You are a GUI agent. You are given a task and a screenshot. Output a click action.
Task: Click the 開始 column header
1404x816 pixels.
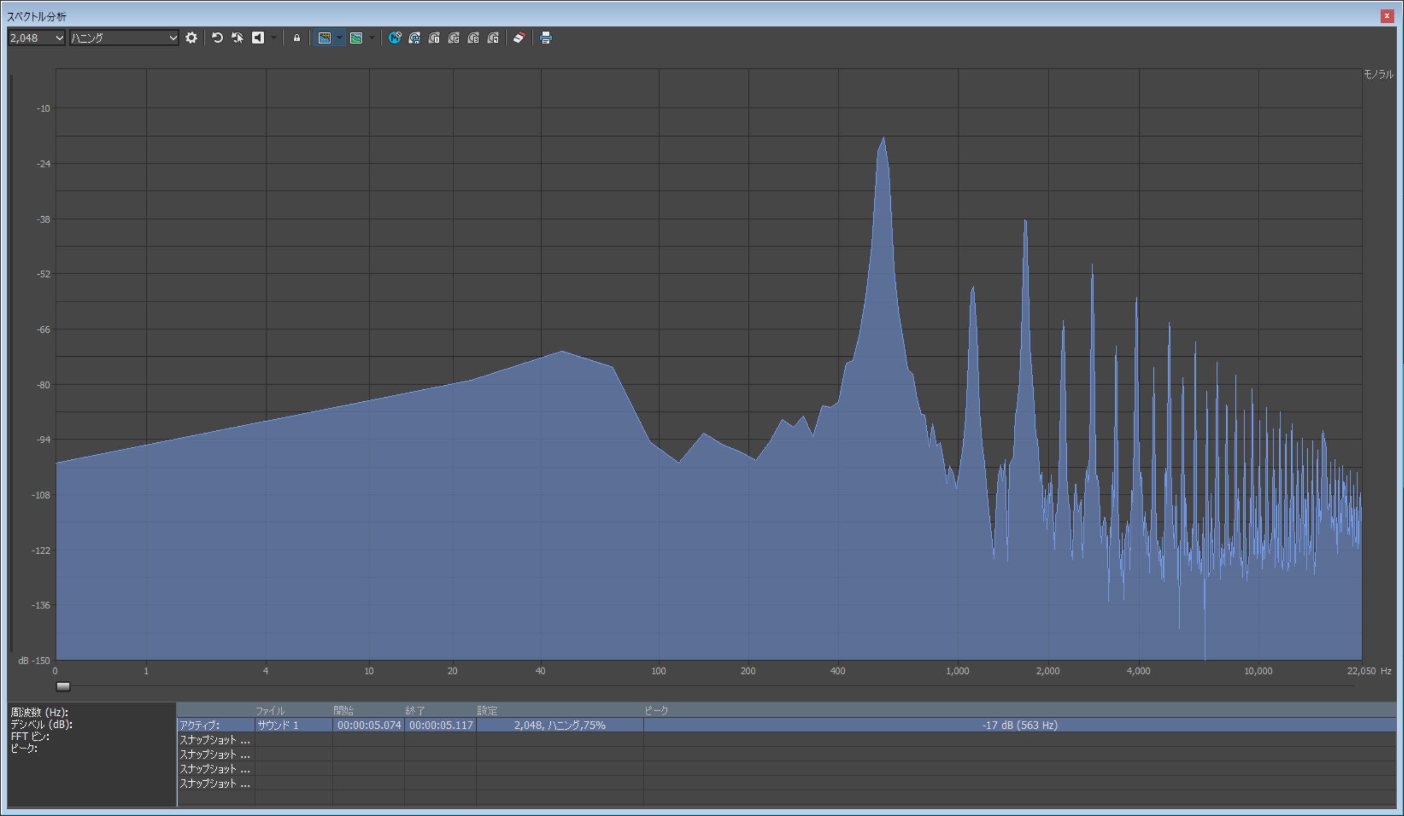pos(343,711)
